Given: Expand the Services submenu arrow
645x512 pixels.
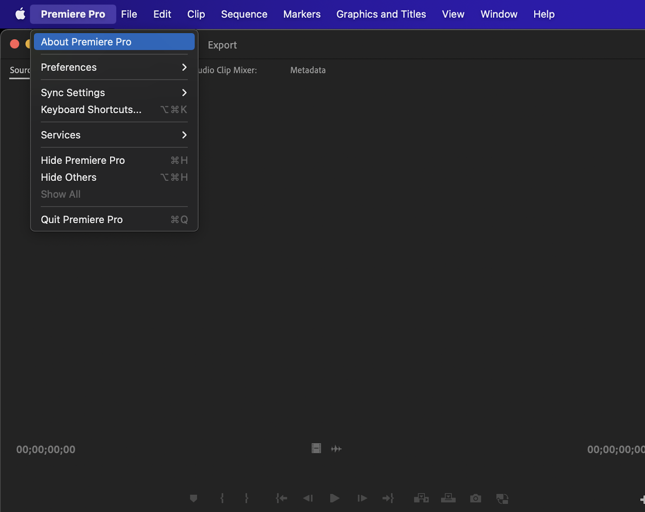Looking at the screenshot, I should (184, 135).
